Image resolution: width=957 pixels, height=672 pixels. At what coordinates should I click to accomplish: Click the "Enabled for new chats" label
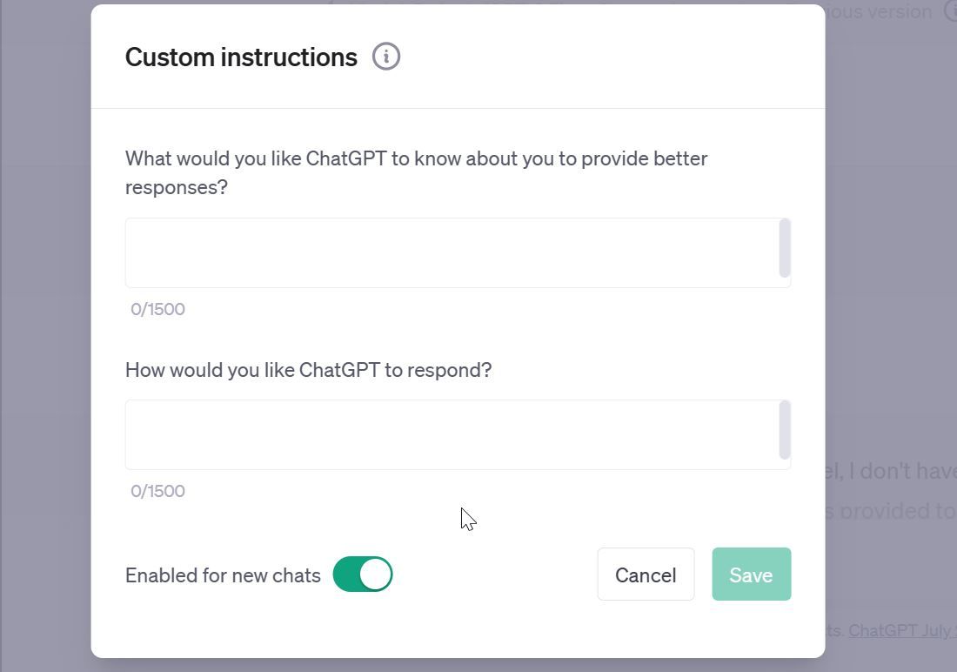(x=221, y=575)
